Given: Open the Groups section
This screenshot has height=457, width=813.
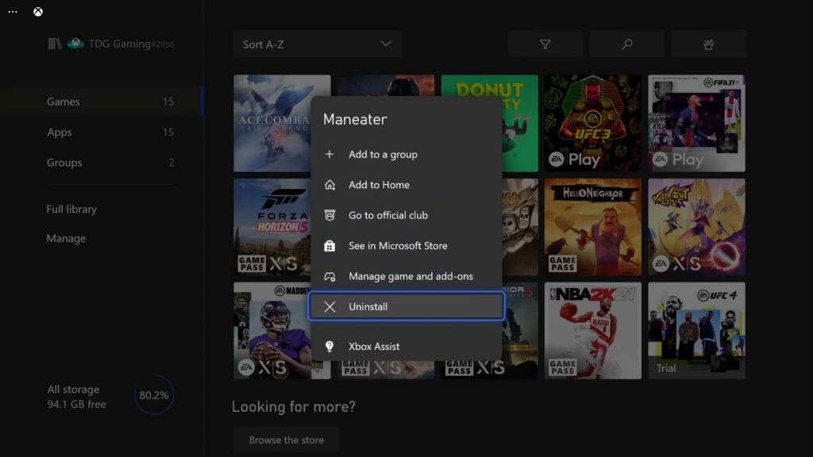Looking at the screenshot, I should (x=101, y=163).
